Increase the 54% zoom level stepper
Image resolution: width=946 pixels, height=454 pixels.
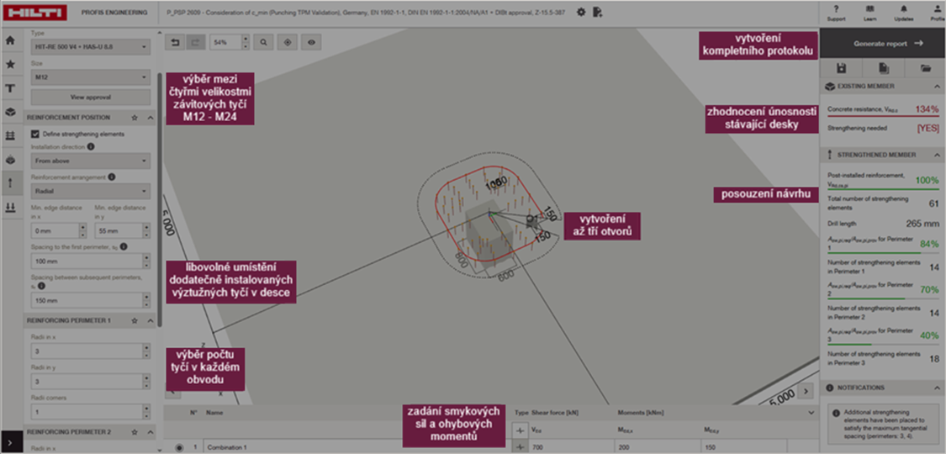[245, 39]
